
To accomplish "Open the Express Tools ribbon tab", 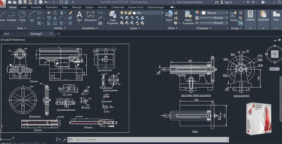I will pyautogui.click(x=136, y=7).
